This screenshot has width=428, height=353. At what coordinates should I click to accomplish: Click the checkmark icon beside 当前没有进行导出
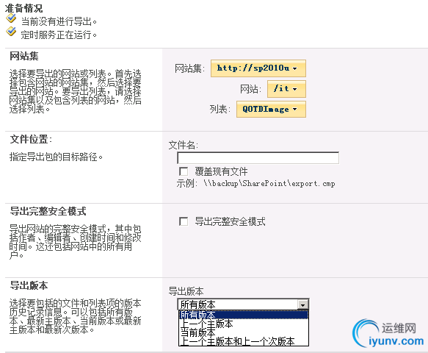coord(11,18)
